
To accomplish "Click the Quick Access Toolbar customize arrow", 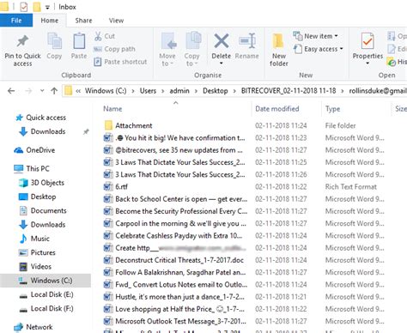I will coord(47,7).
